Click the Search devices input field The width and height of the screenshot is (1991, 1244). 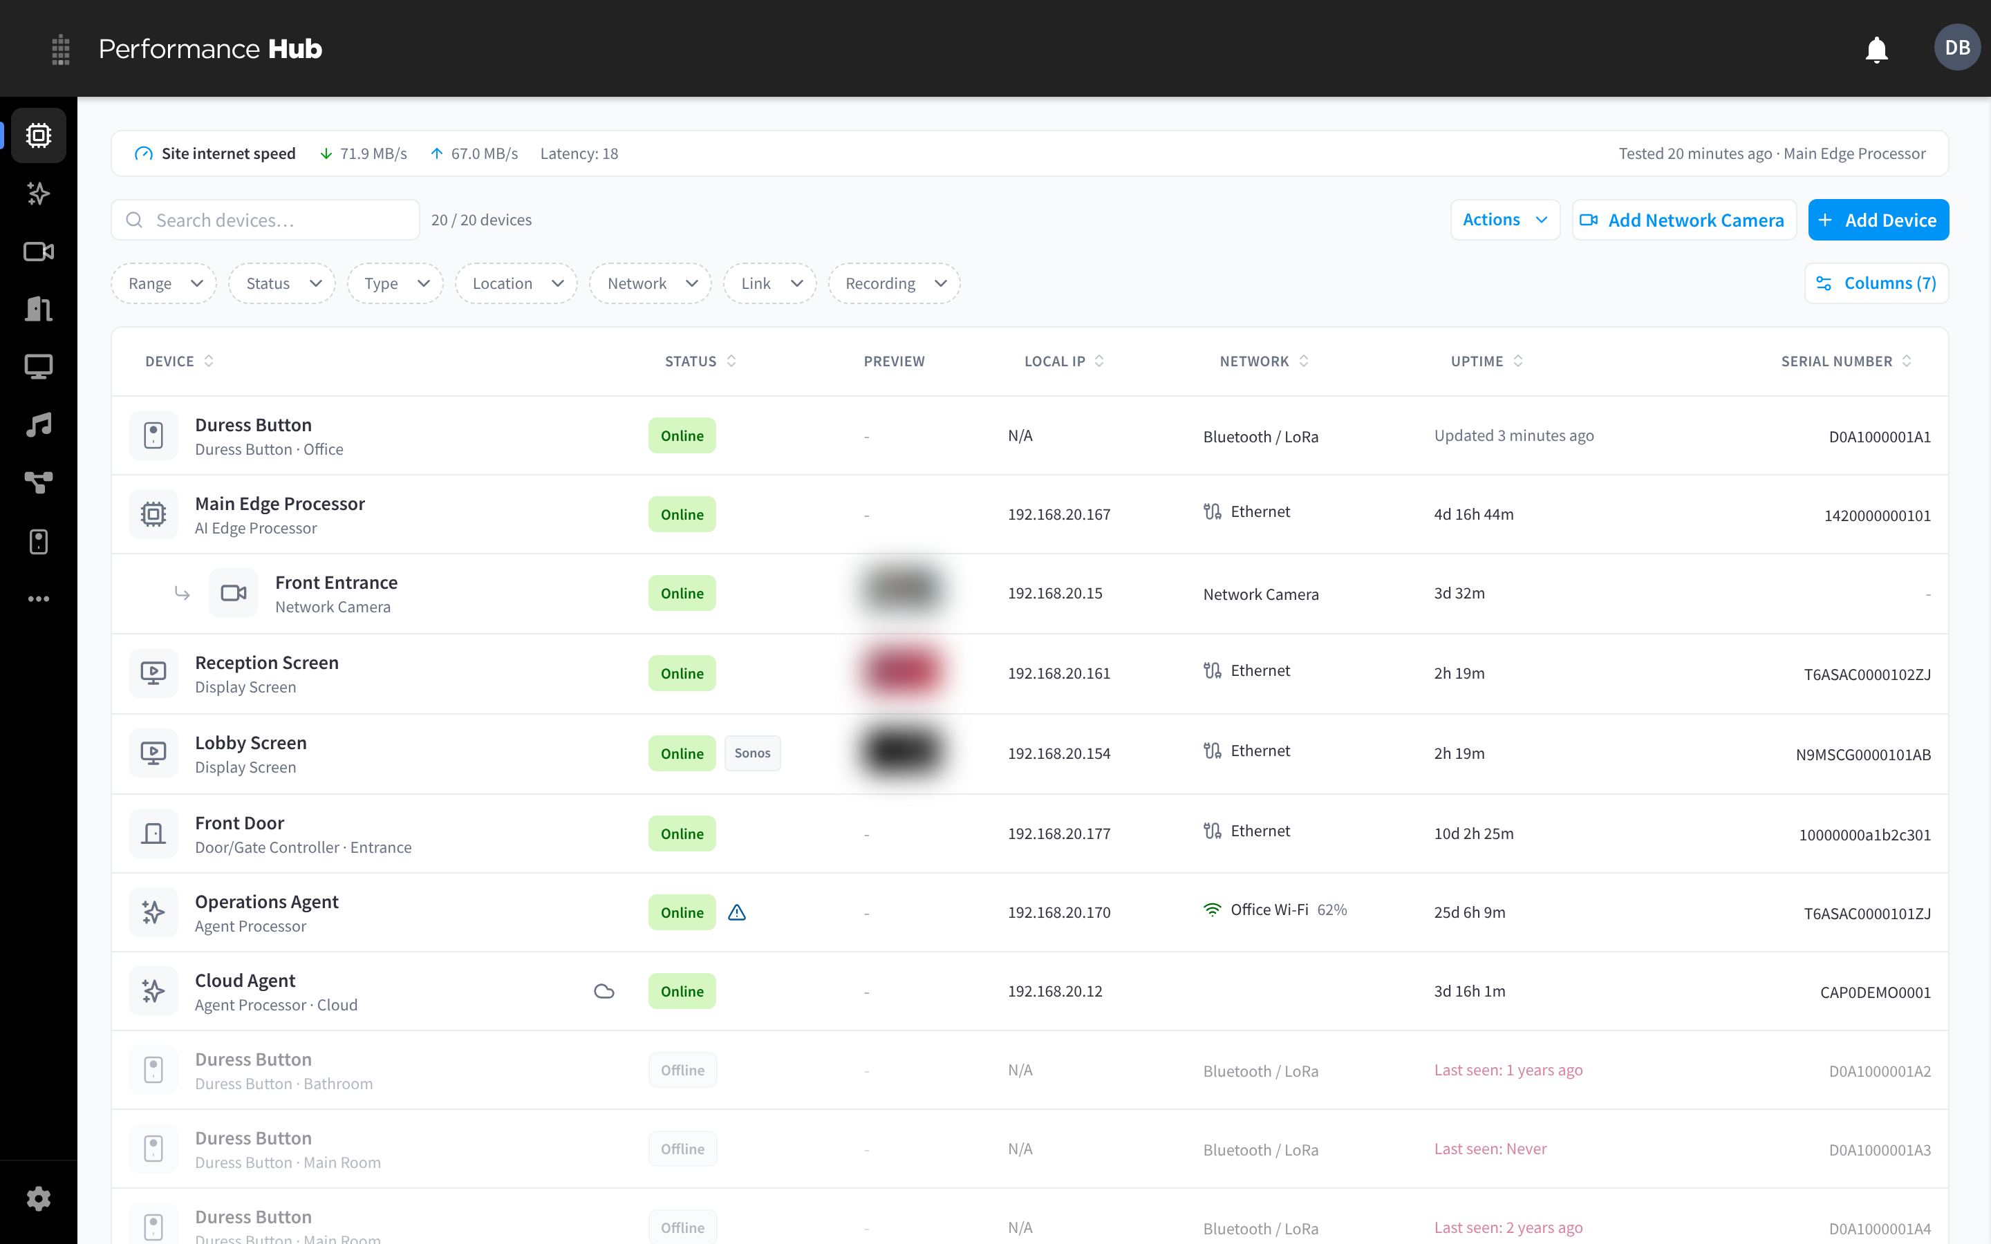coord(265,220)
